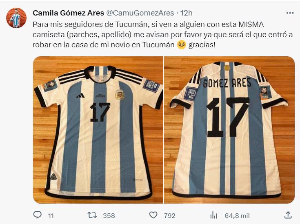Open Camila Gómez Ares profile avatar

(x=16, y=18)
